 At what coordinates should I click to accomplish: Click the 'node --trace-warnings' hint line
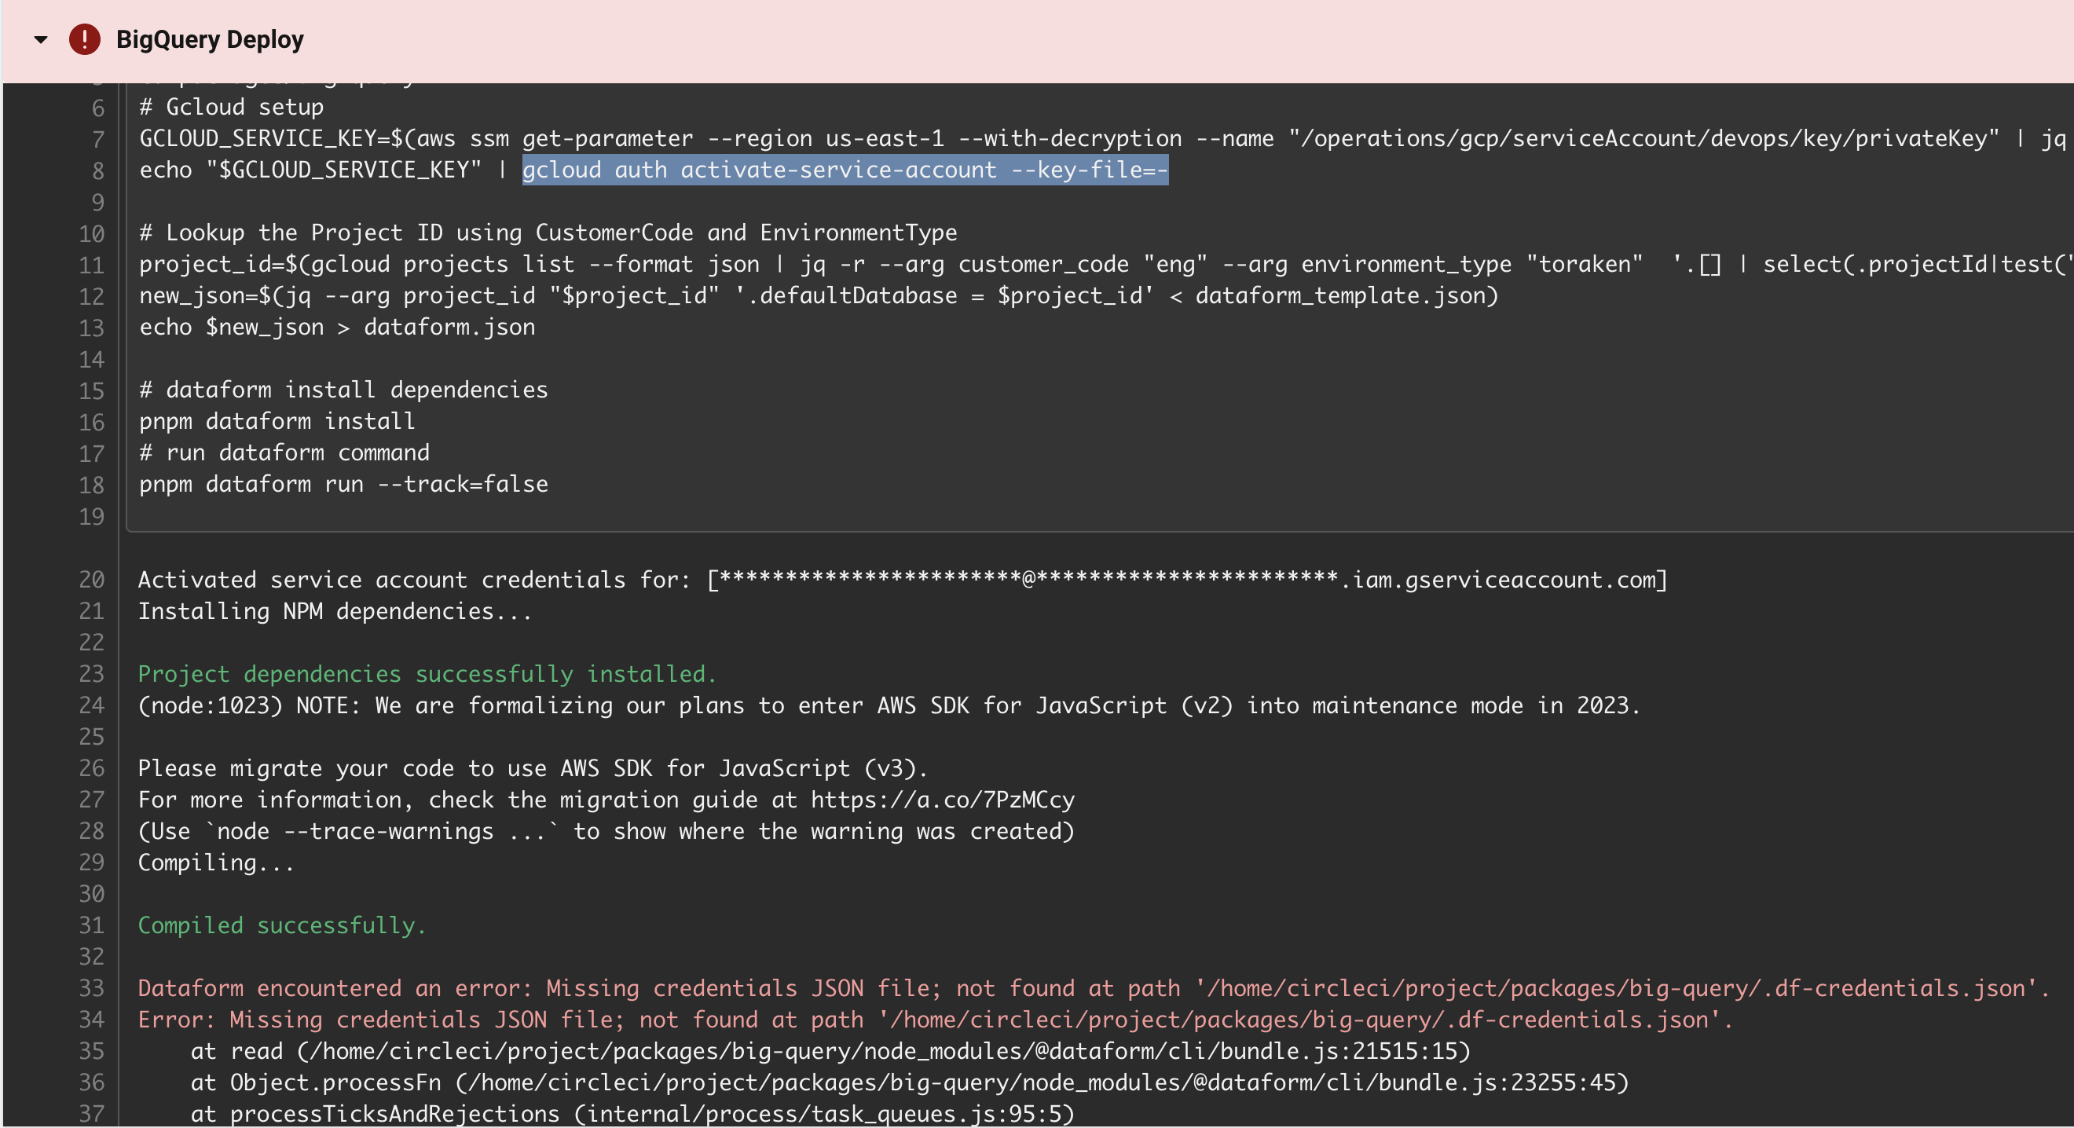click(x=606, y=831)
